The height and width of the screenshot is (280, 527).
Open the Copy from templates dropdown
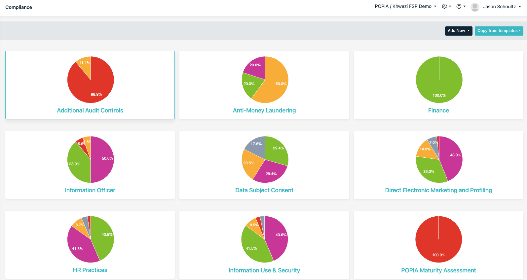(x=499, y=31)
